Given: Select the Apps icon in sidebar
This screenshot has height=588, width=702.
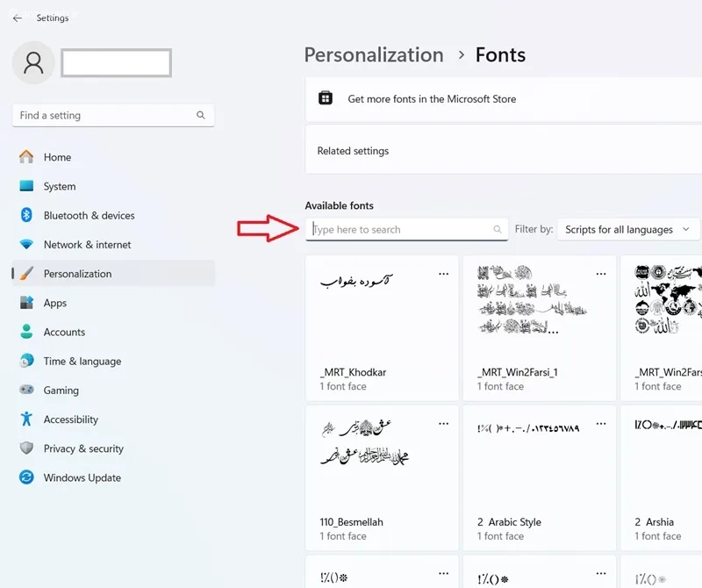Looking at the screenshot, I should (26, 303).
